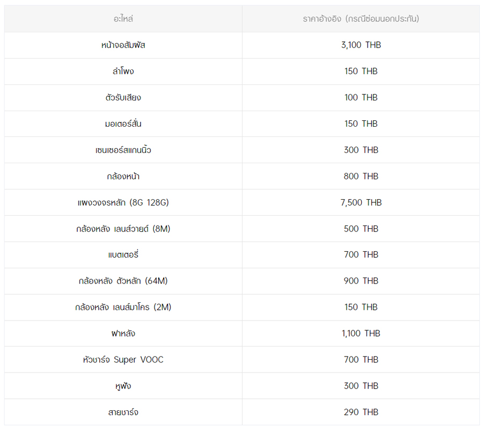This screenshot has height=429, width=483.
Task: Select the หัวชาร์จ Super VOOC cell
Action: pyautogui.click(x=123, y=360)
